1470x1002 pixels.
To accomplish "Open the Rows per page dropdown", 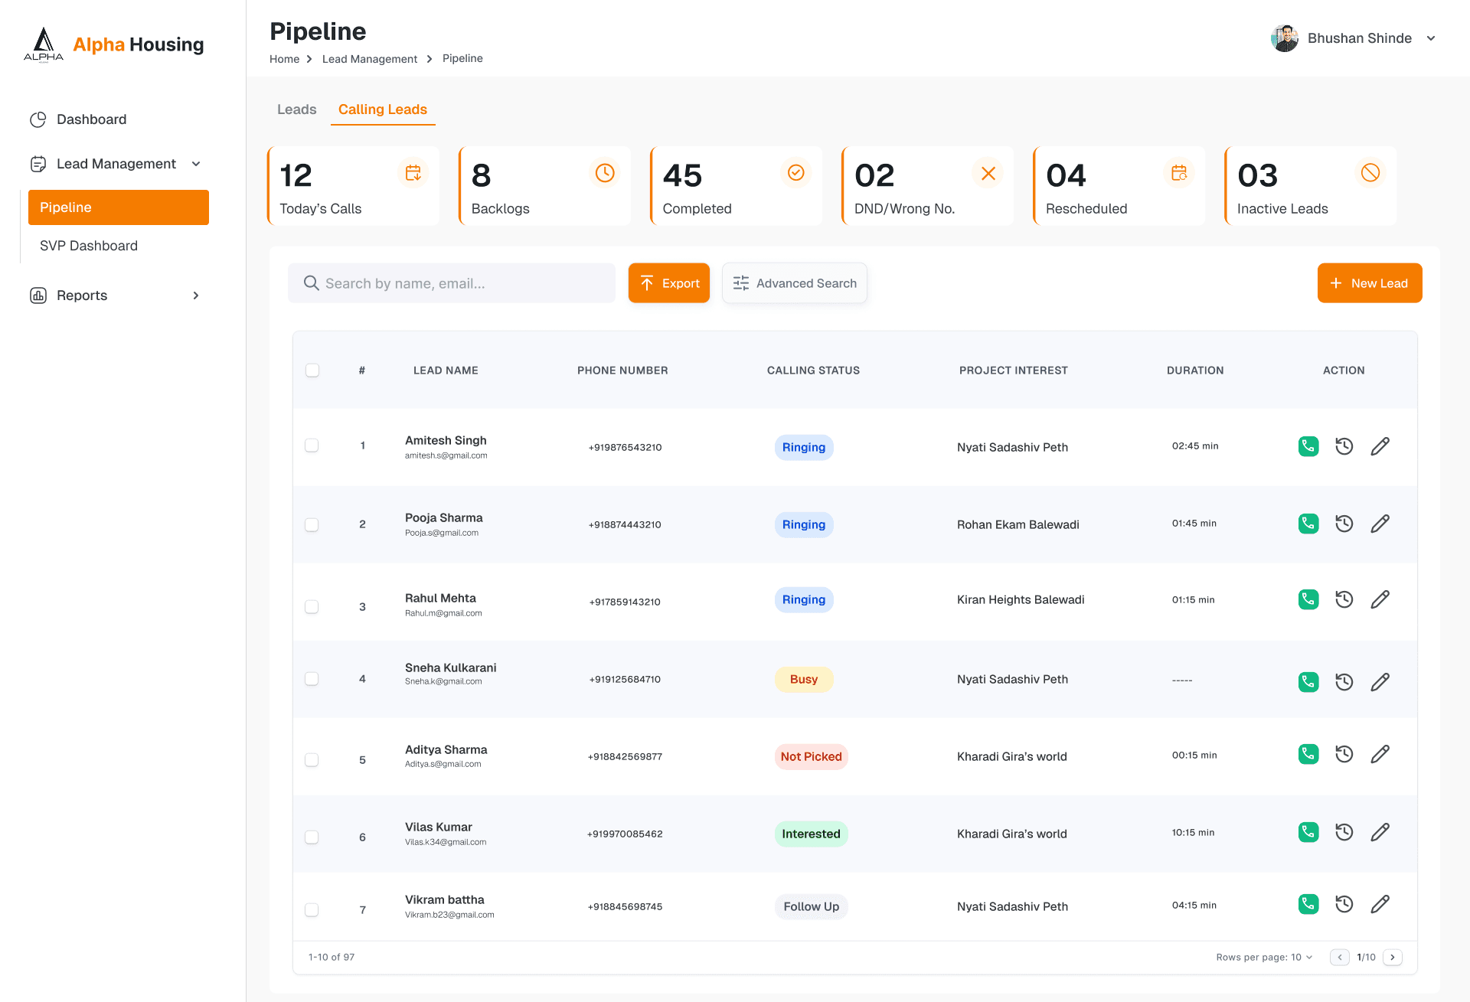I will coord(1264,958).
